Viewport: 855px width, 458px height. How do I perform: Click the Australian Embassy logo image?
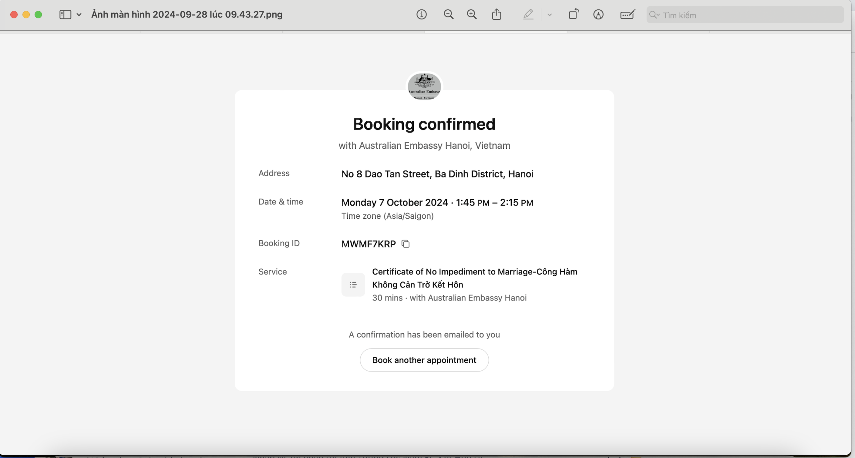click(x=424, y=86)
